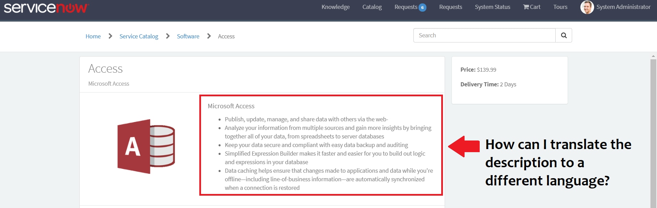Open the Service Catalog breadcrumb link
This screenshot has width=657, height=208.
pyautogui.click(x=138, y=36)
